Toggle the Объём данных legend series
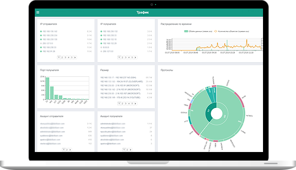 198,31
